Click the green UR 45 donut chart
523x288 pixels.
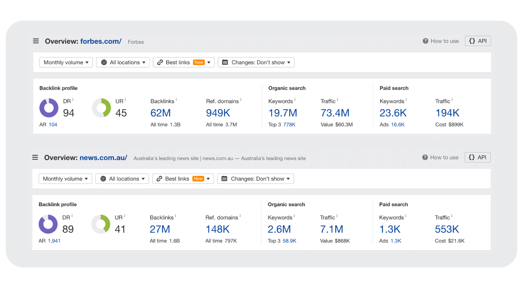[x=101, y=108]
